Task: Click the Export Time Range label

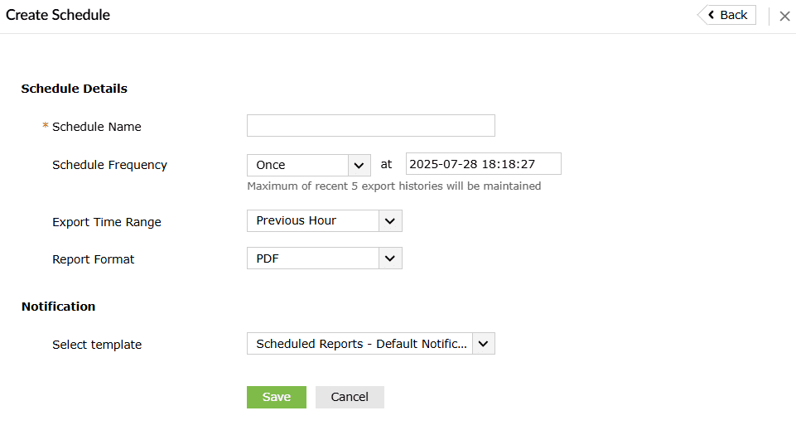Action: [x=106, y=222]
